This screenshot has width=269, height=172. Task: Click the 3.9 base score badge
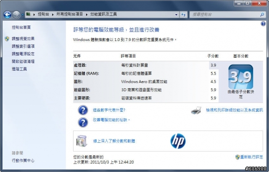click(241, 77)
